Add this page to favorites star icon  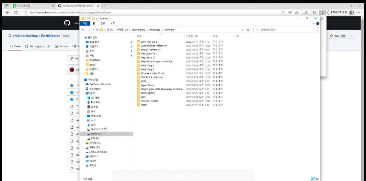[x=296, y=12]
